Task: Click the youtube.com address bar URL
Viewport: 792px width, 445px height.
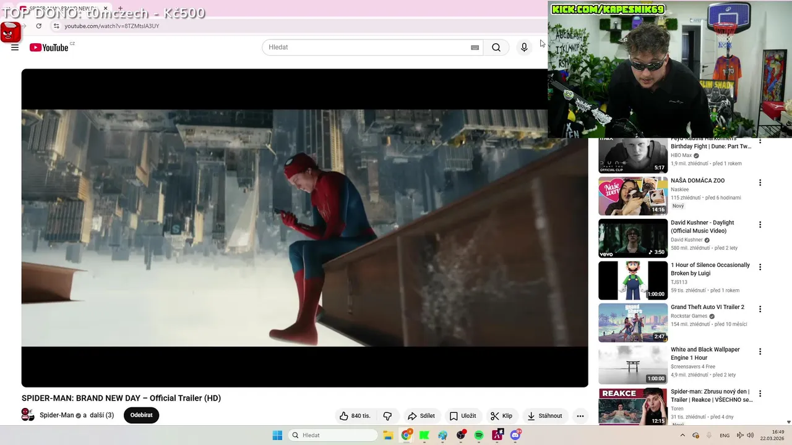Action: point(112,26)
